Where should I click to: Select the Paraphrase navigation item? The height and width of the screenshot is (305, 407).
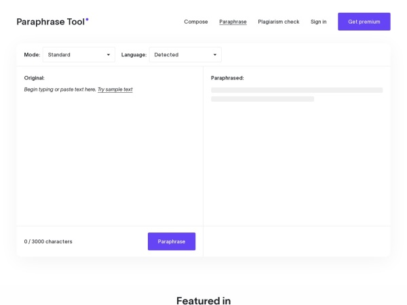tap(233, 22)
